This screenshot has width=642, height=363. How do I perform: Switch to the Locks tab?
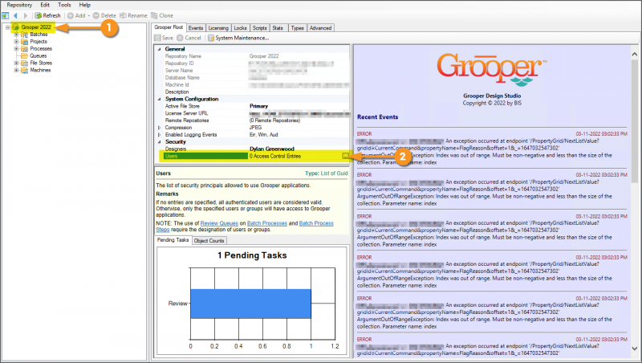tap(240, 28)
